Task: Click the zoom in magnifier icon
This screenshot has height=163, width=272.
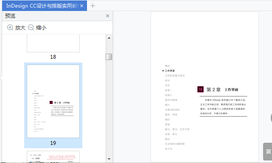Action: click(10, 27)
